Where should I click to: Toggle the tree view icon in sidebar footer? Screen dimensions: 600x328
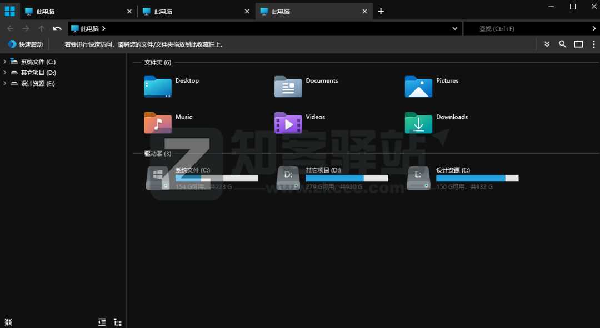pyautogui.click(x=118, y=322)
